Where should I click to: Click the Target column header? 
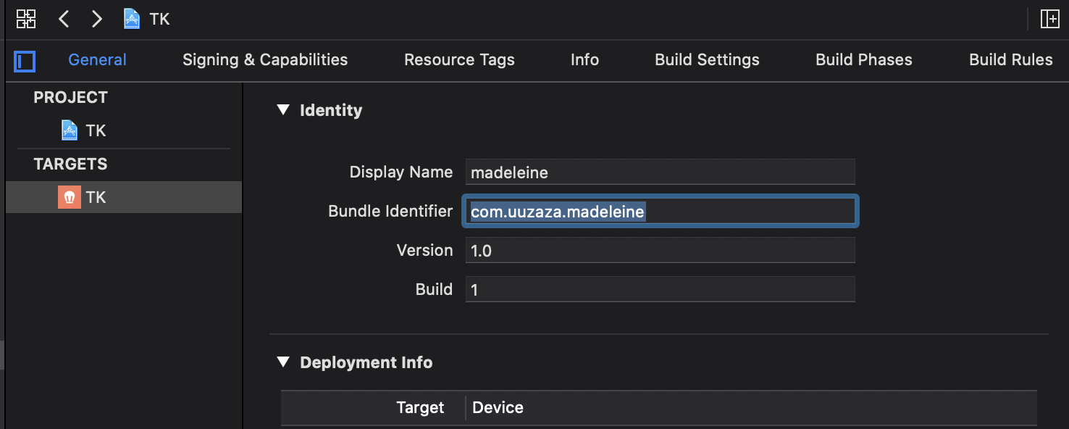click(420, 407)
